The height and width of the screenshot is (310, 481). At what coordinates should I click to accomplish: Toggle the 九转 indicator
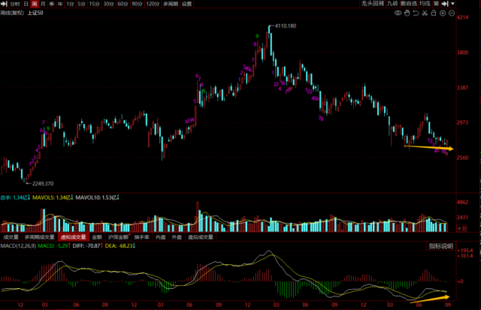point(393,4)
